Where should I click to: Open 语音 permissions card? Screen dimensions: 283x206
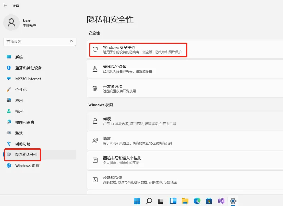(x=185, y=140)
